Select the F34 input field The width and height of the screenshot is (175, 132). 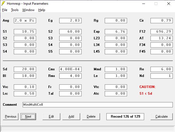click(161, 45)
